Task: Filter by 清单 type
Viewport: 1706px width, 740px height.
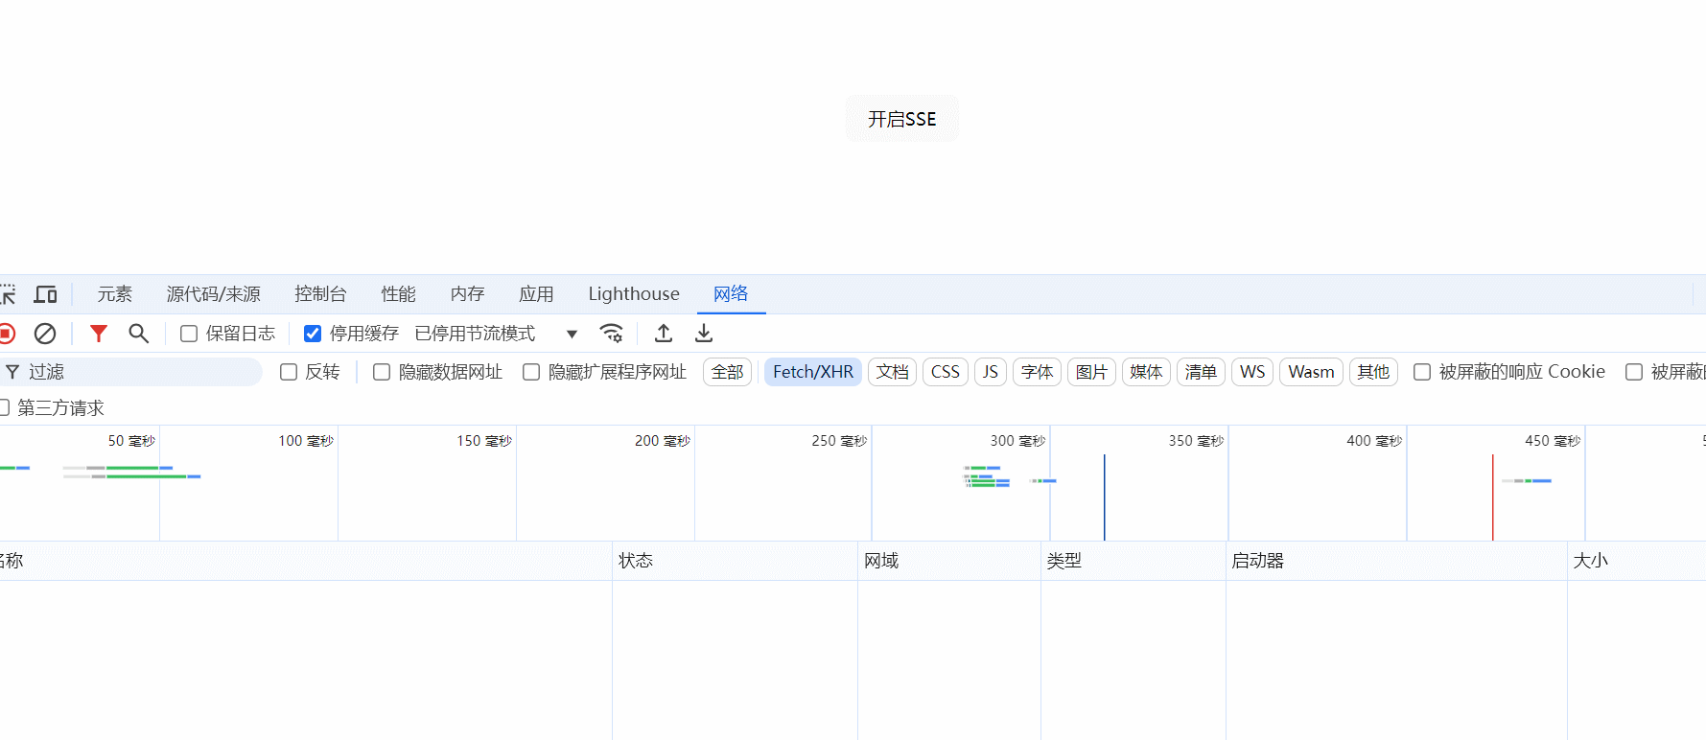Action: [x=1201, y=372]
